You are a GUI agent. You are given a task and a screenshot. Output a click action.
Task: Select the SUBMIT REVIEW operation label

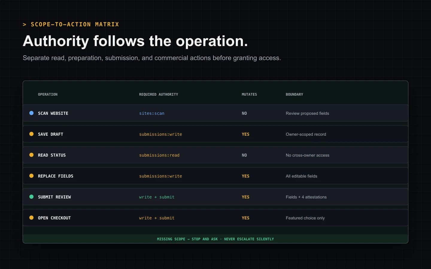tap(54, 197)
